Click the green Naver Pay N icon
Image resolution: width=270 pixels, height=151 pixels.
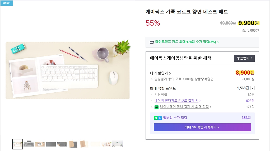pos(157,107)
